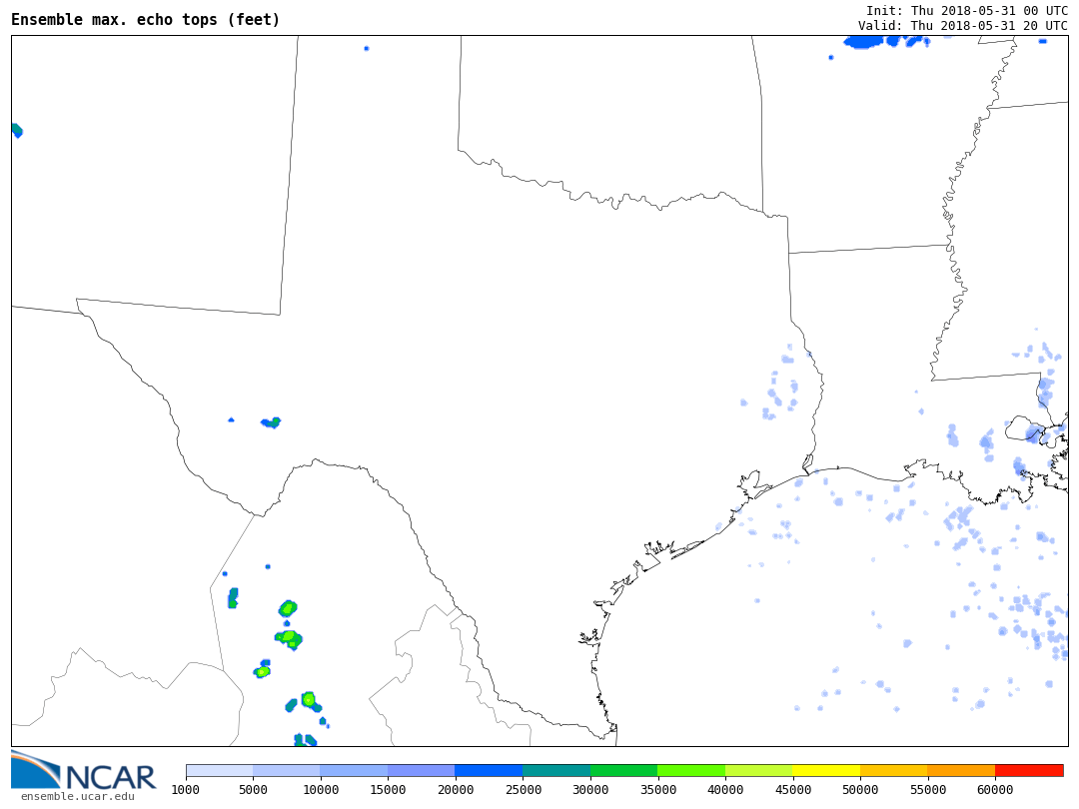Click the 1000 colorbar tick label
The height and width of the screenshot is (809, 1079).
tap(186, 790)
